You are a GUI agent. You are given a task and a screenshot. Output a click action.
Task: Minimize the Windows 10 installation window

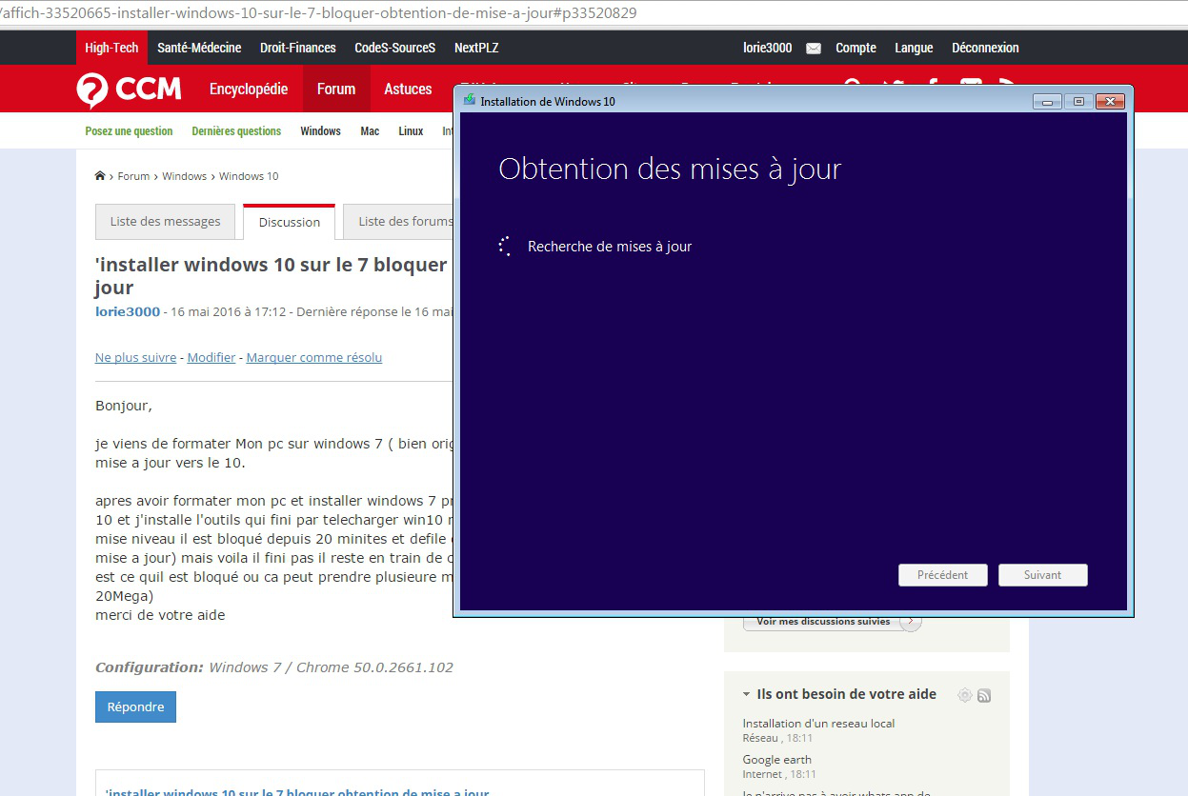pos(1046,101)
